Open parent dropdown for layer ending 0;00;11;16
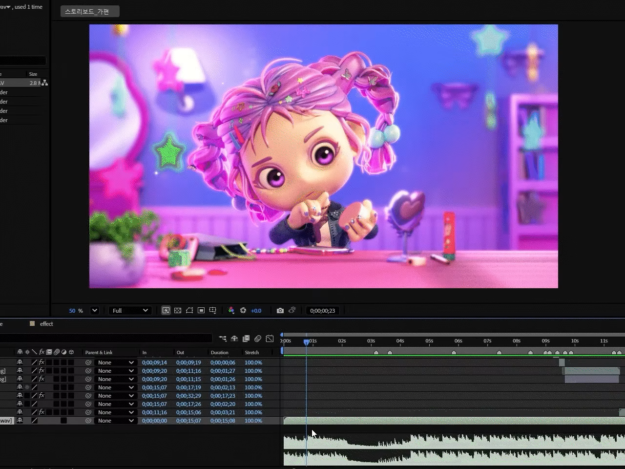Image resolution: width=625 pixels, height=469 pixels. (115, 371)
